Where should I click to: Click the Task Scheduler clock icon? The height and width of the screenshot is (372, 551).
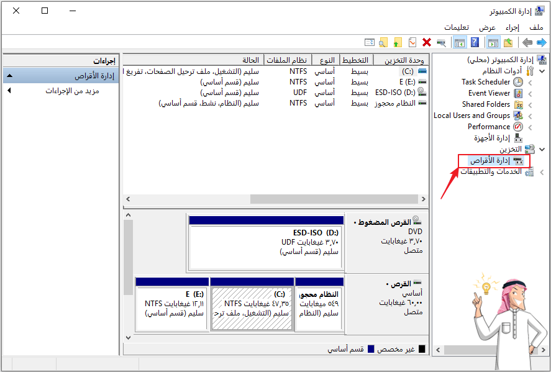point(518,82)
